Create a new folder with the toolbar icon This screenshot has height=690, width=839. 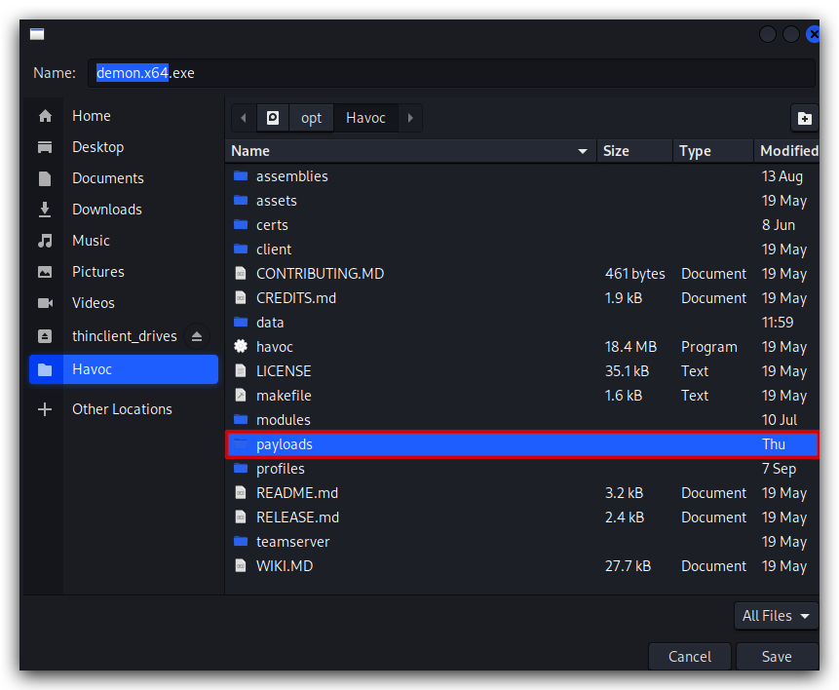[x=804, y=118]
